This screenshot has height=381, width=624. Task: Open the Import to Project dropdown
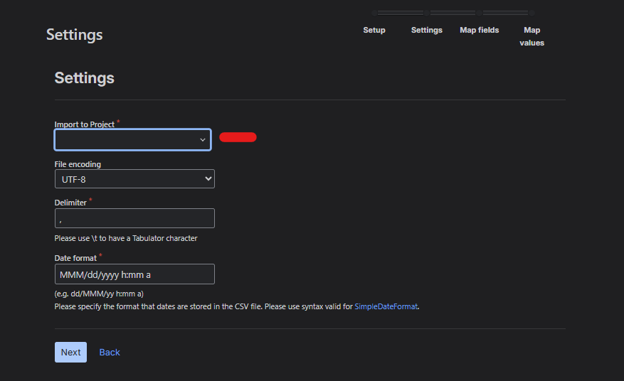(132, 139)
